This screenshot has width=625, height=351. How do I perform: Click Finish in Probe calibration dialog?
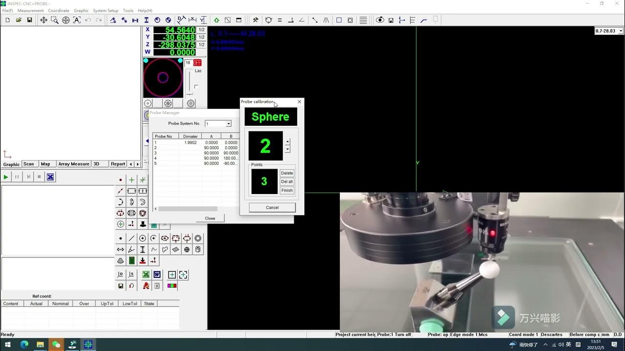coord(287,191)
